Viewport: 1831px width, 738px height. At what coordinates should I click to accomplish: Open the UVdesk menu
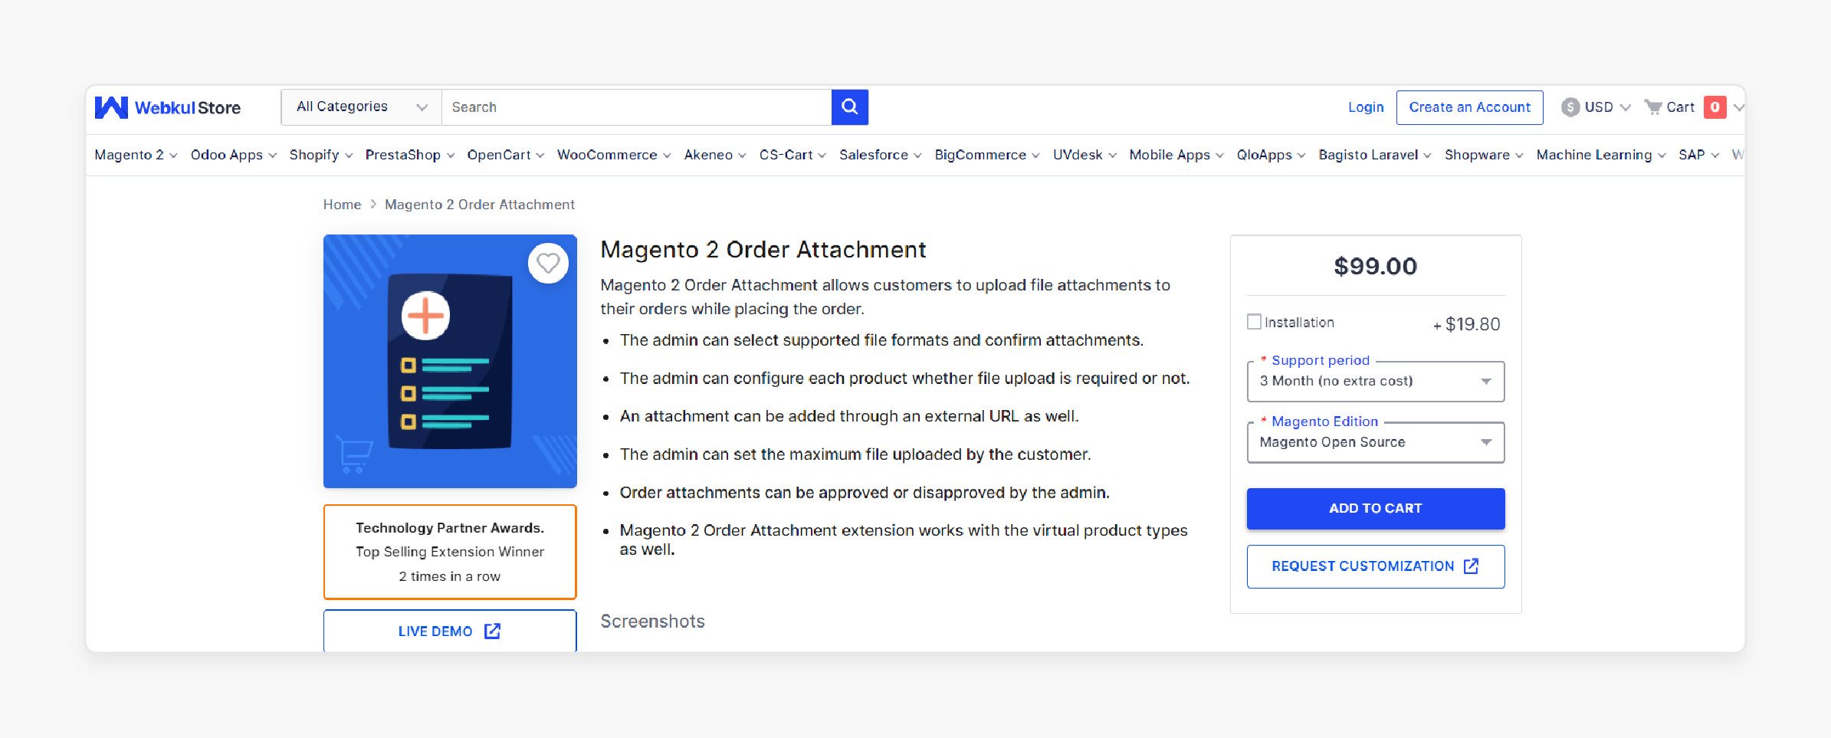(x=1084, y=155)
